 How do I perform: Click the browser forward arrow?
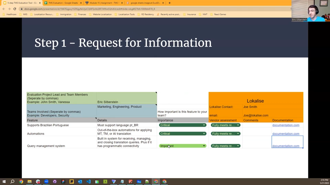pyautogui.click(x=9, y=9)
